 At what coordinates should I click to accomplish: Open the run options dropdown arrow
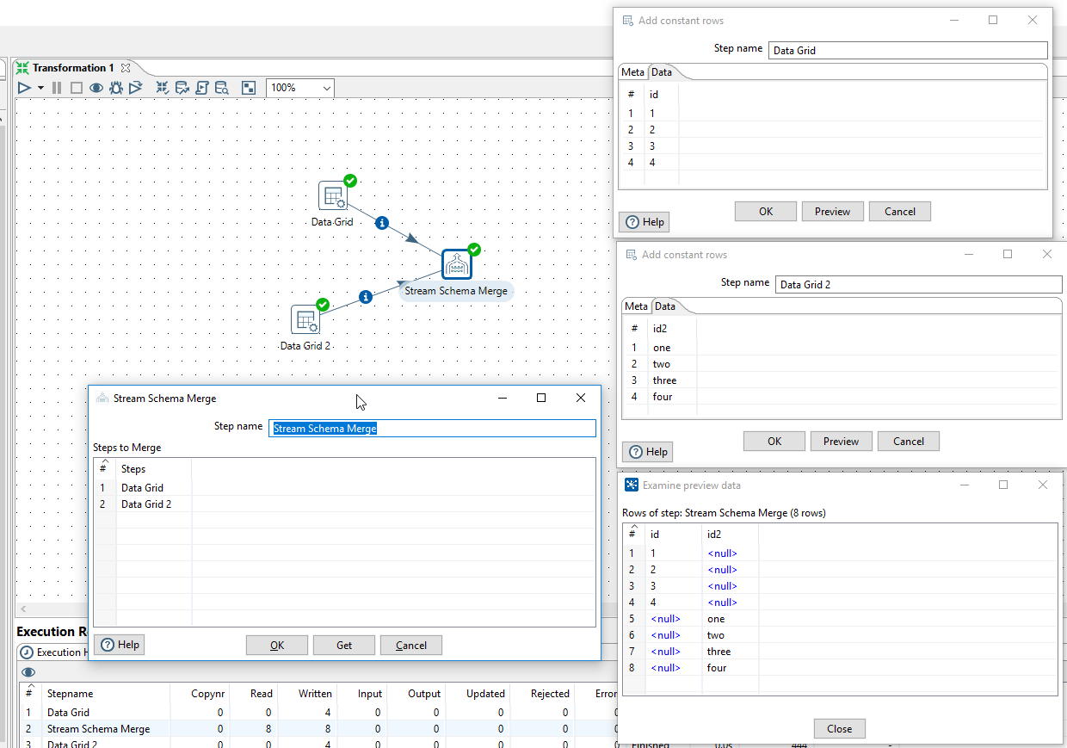click(39, 87)
